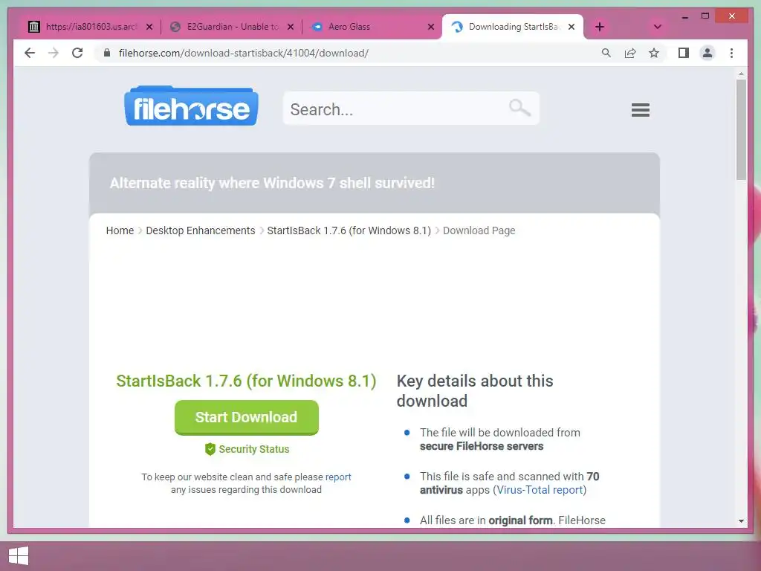Image resolution: width=761 pixels, height=571 pixels.
Task: Open the Windows Start button
Action: pos(19,556)
